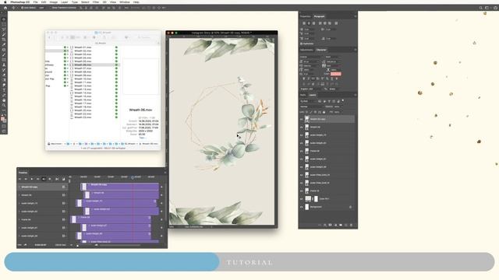Click the Home icon in options bar
The image size is (499, 280).
5,8
